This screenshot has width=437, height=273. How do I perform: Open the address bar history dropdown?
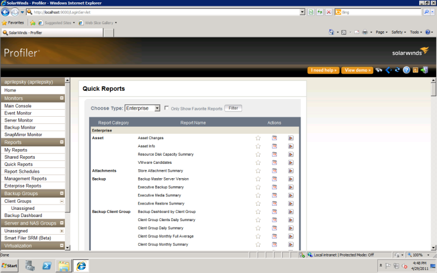point(302,12)
